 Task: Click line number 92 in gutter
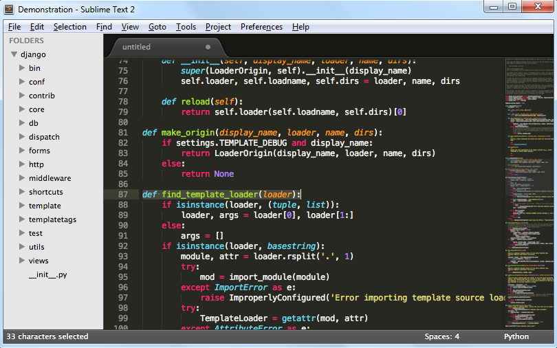[x=123, y=246]
